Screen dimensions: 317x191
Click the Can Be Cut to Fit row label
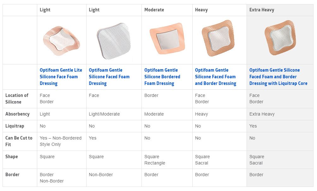(x=19, y=141)
